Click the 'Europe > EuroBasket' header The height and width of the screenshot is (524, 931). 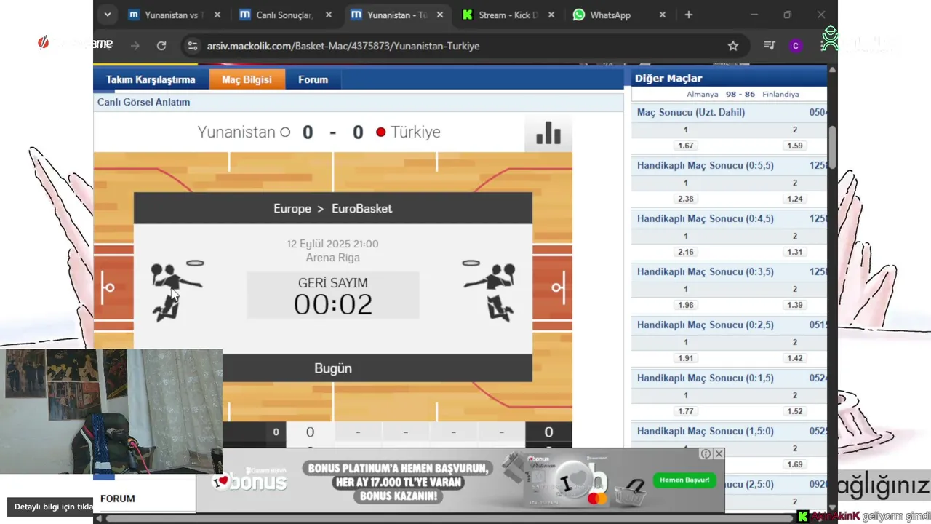[332, 208]
